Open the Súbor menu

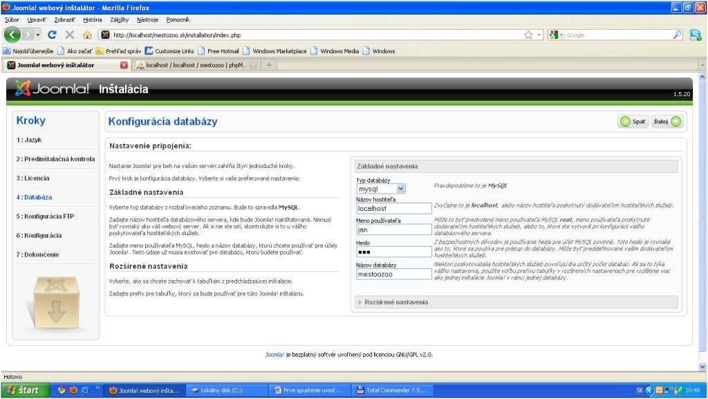click(12, 20)
